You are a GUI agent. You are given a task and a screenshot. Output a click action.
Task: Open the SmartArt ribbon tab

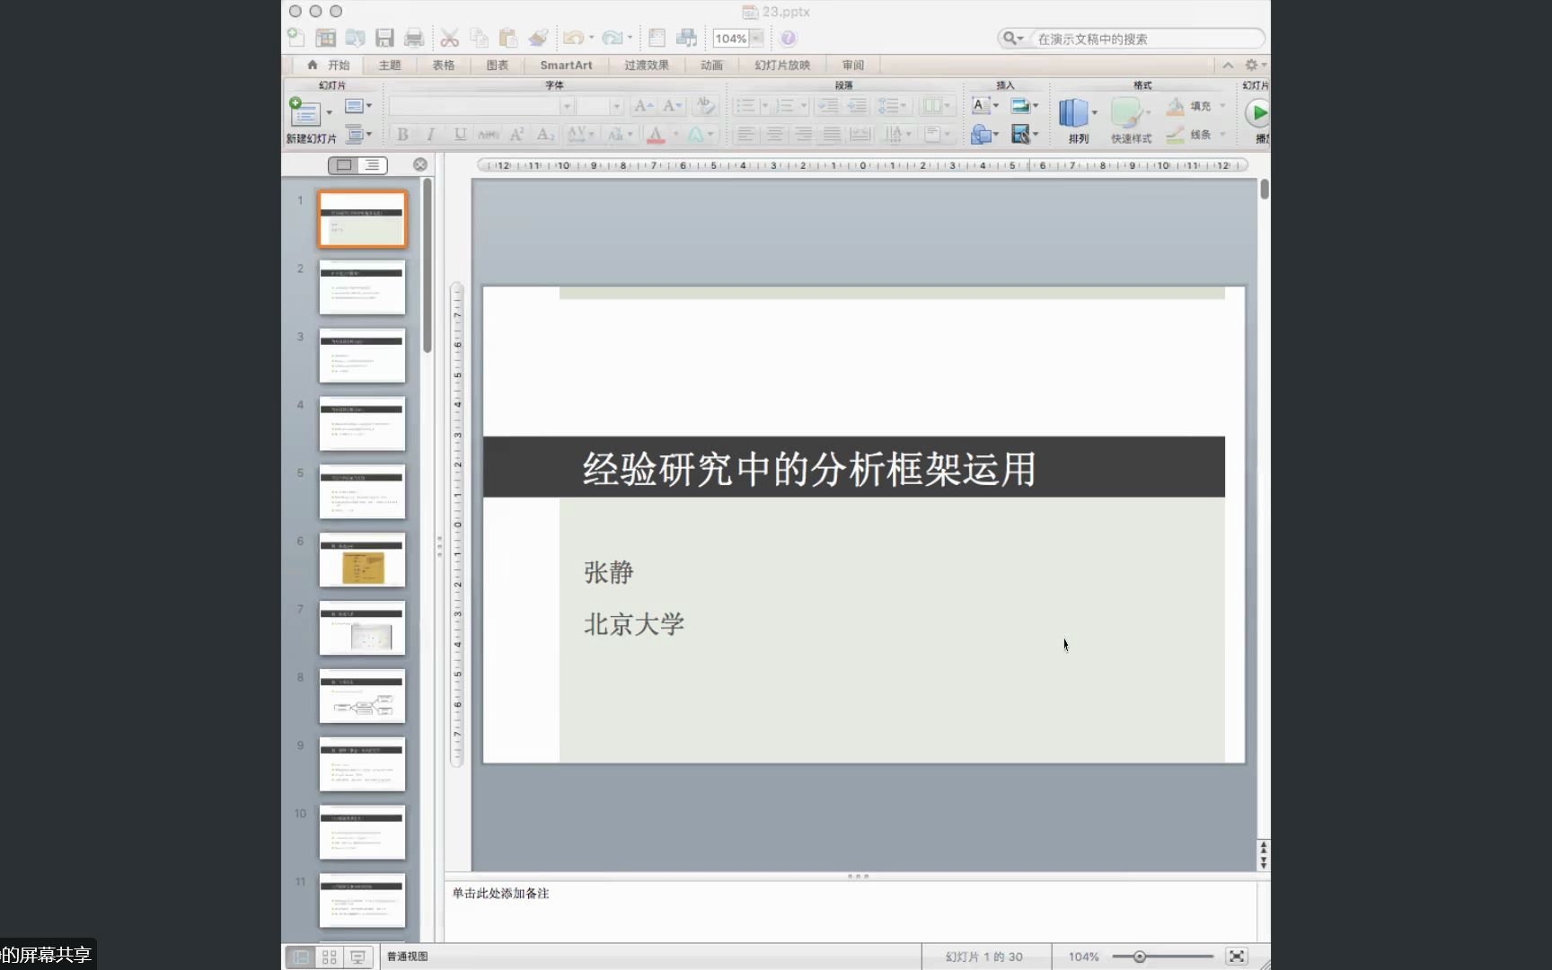(566, 65)
